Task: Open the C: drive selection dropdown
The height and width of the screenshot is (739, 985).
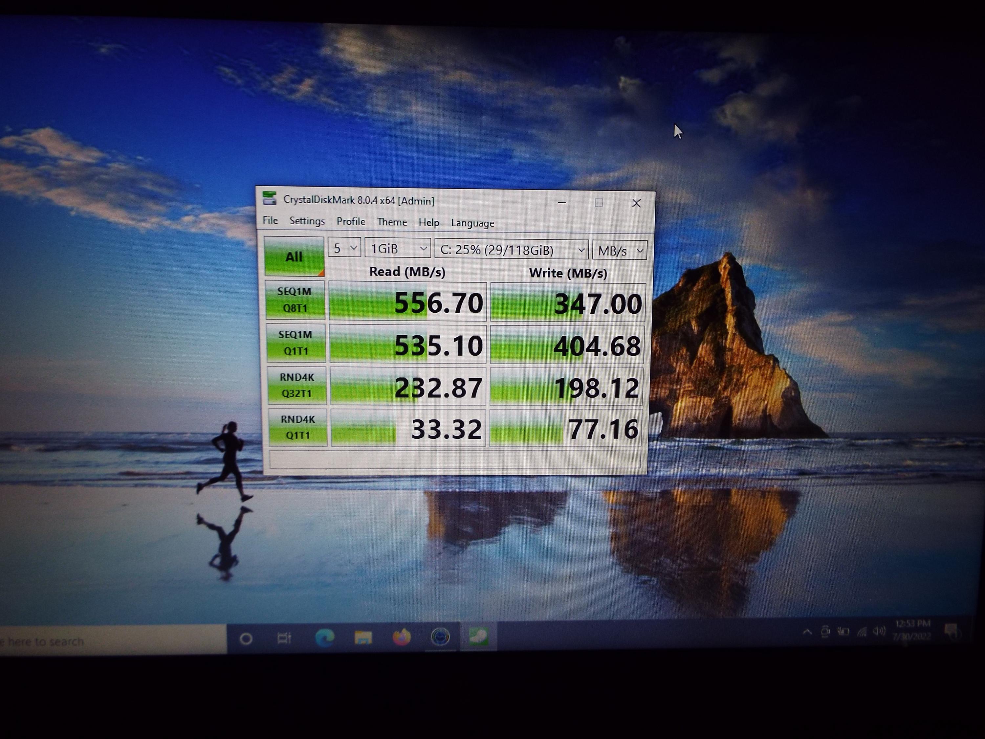Action: (x=512, y=250)
